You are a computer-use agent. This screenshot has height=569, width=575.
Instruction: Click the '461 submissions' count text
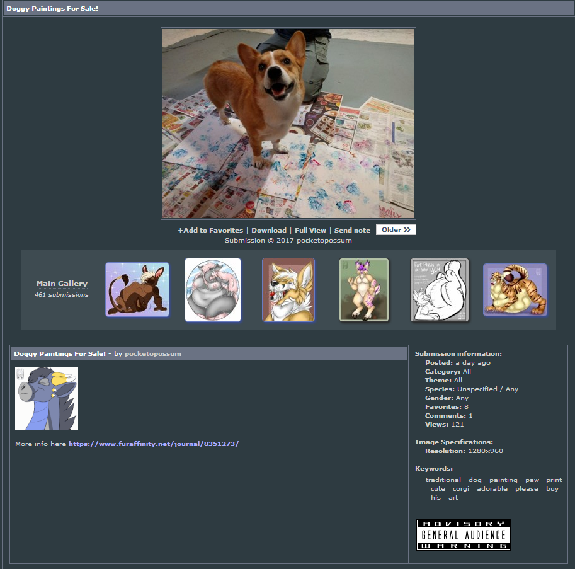point(62,295)
